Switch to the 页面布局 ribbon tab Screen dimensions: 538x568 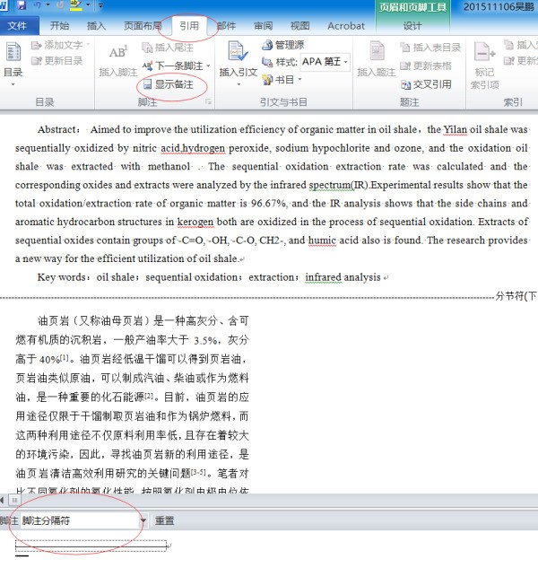click(x=143, y=26)
